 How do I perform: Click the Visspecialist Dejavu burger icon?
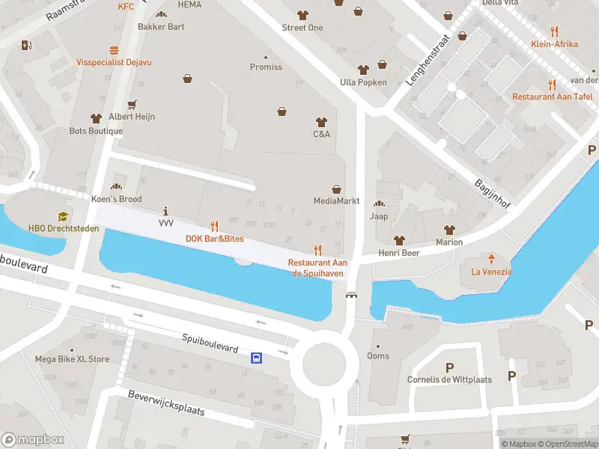click(x=114, y=50)
